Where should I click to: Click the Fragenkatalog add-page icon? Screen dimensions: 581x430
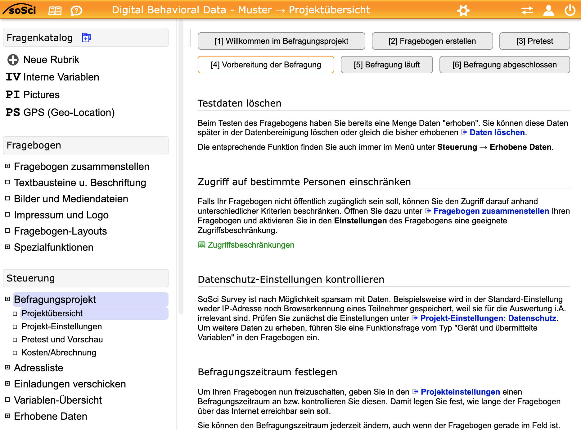click(86, 38)
